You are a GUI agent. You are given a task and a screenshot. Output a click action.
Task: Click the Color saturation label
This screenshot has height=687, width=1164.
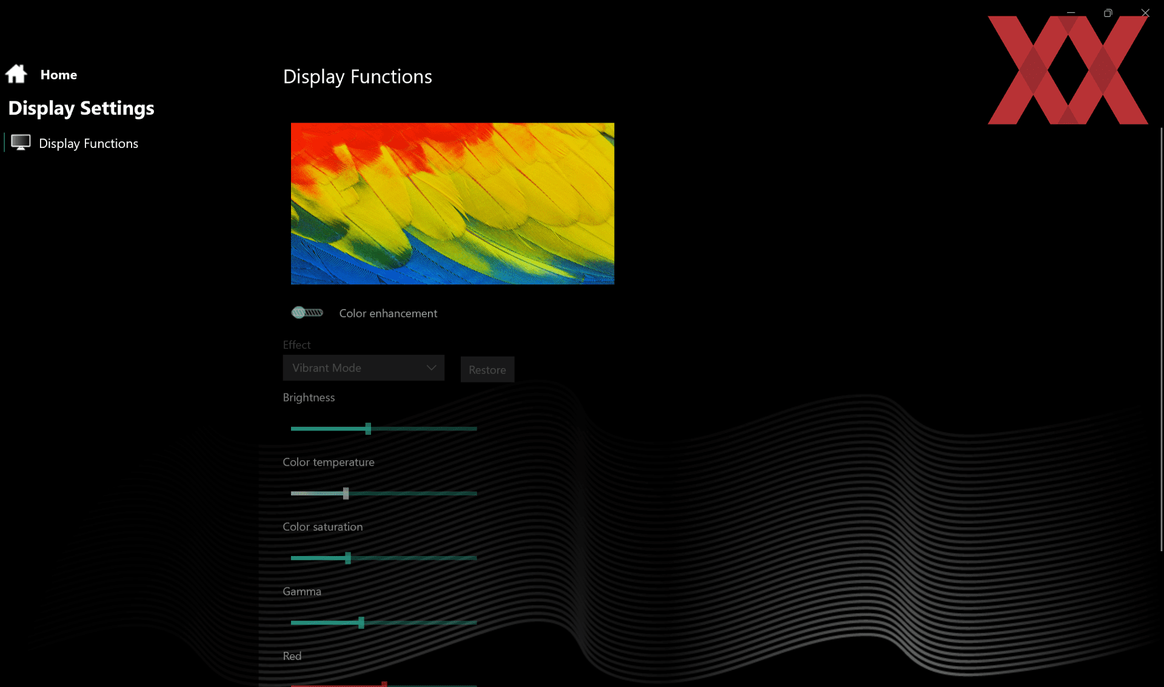coord(323,527)
